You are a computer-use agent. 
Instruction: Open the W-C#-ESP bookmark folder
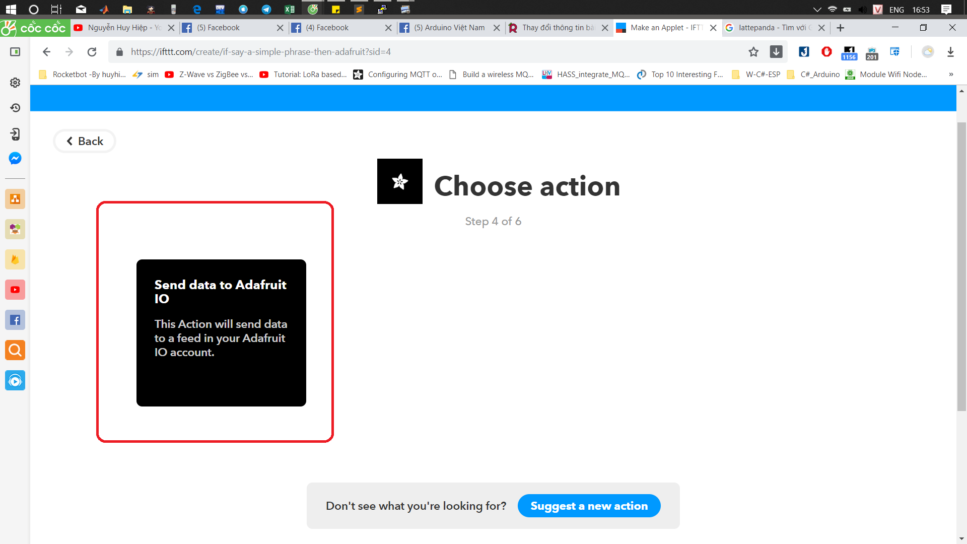756,75
